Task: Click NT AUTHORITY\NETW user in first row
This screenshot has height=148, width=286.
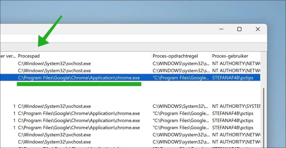Action: click(x=236, y=64)
